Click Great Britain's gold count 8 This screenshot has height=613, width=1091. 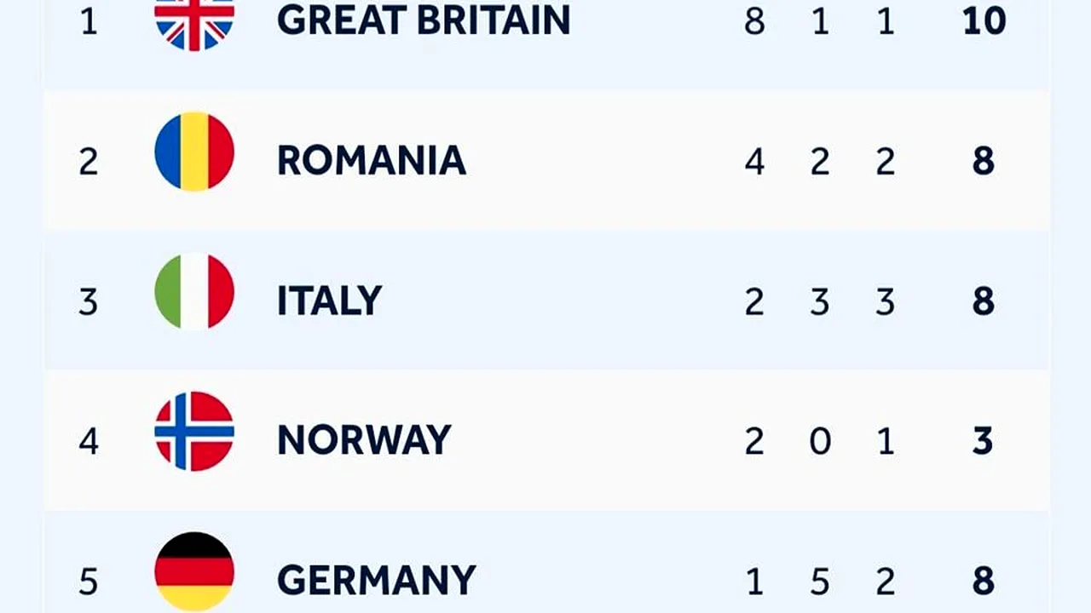pos(754,21)
